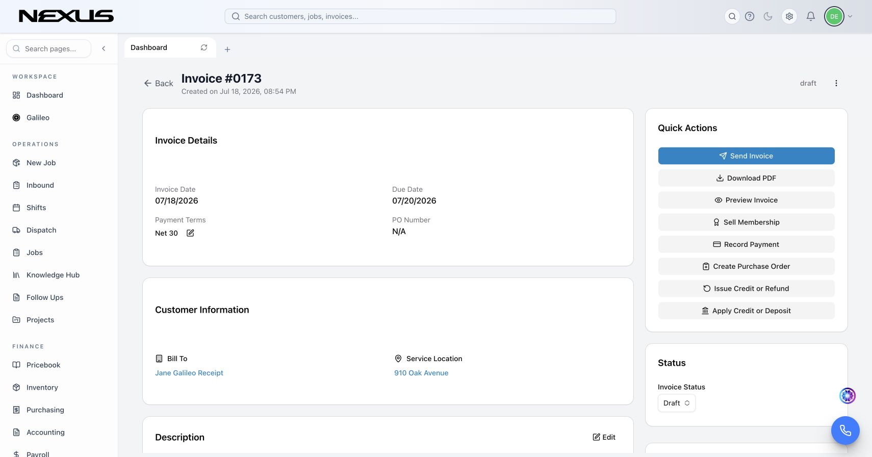Open settings gear icon
The image size is (872, 457).
coord(789,16)
